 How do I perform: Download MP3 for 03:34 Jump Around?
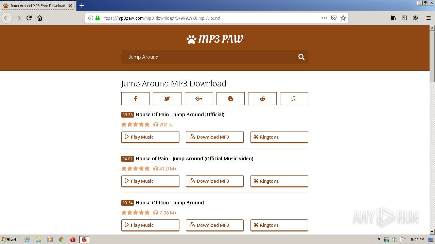[215, 225]
